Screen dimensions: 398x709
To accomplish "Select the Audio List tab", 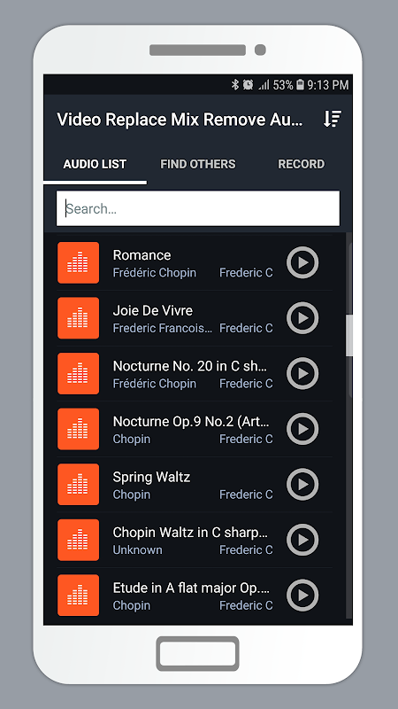I will point(95,164).
